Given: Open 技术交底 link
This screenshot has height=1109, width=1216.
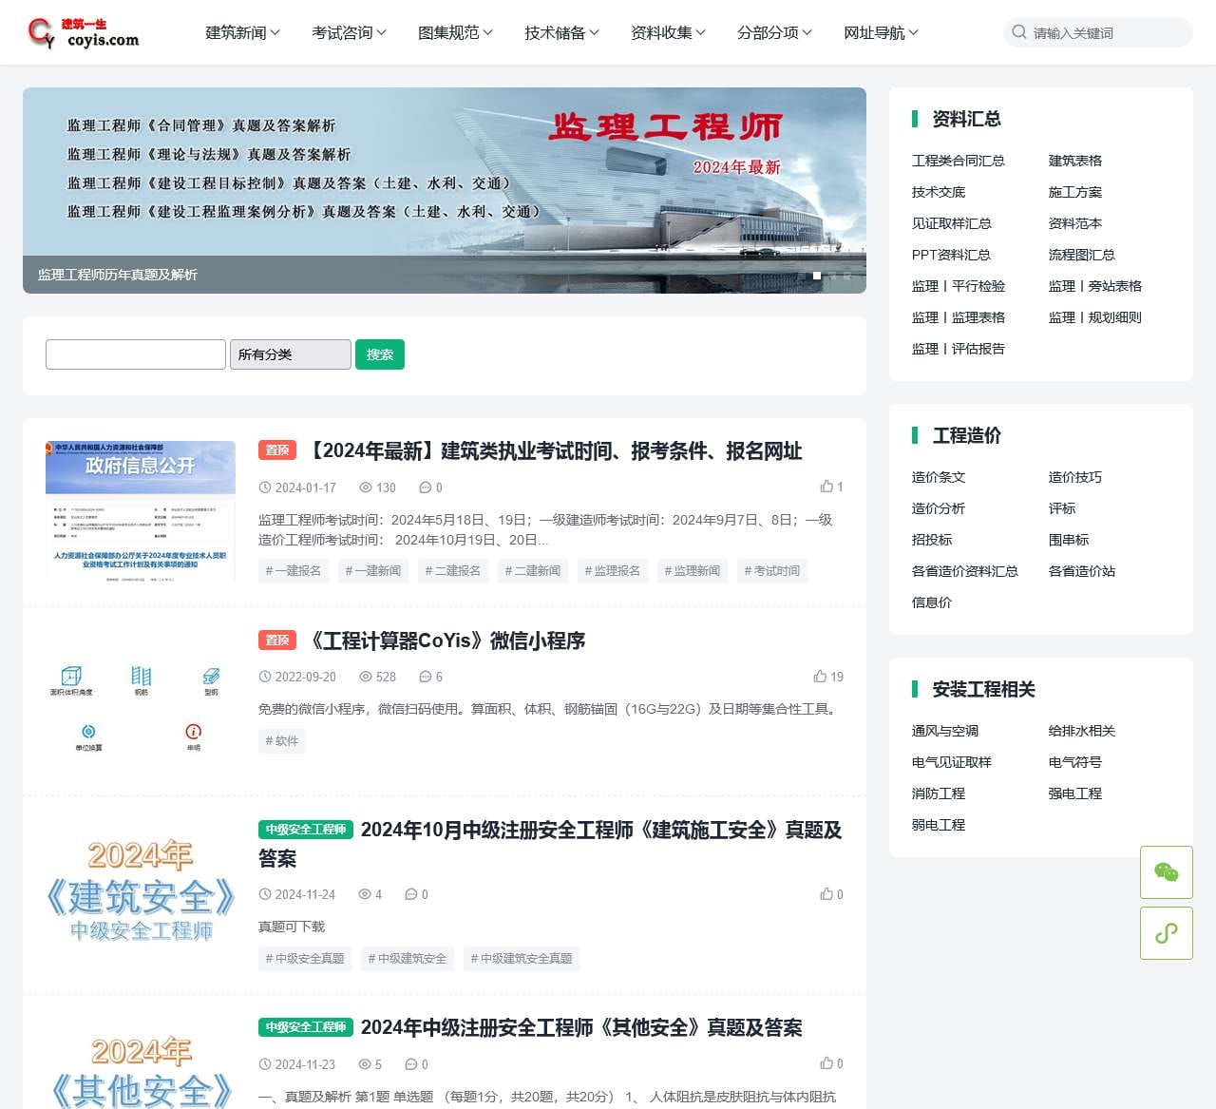Looking at the screenshot, I should click(x=939, y=192).
